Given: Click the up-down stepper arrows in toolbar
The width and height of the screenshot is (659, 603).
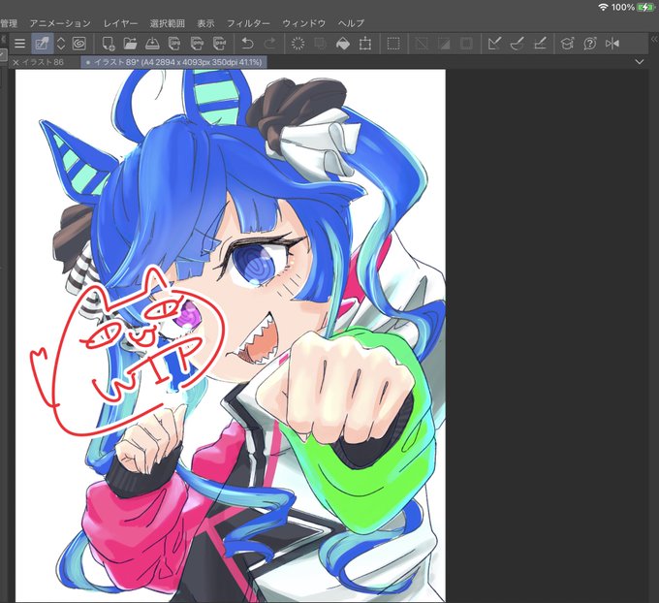Looking at the screenshot, I should pyautogui.click(x=61, y=44).
